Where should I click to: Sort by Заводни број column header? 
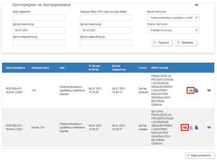coord(40,68)
